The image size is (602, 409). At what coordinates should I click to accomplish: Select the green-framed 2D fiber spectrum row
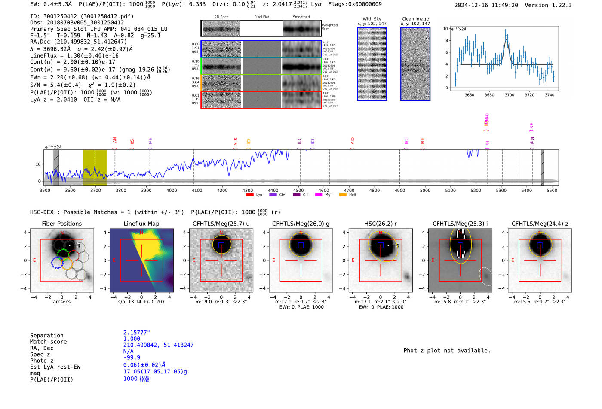pos(261,66)
